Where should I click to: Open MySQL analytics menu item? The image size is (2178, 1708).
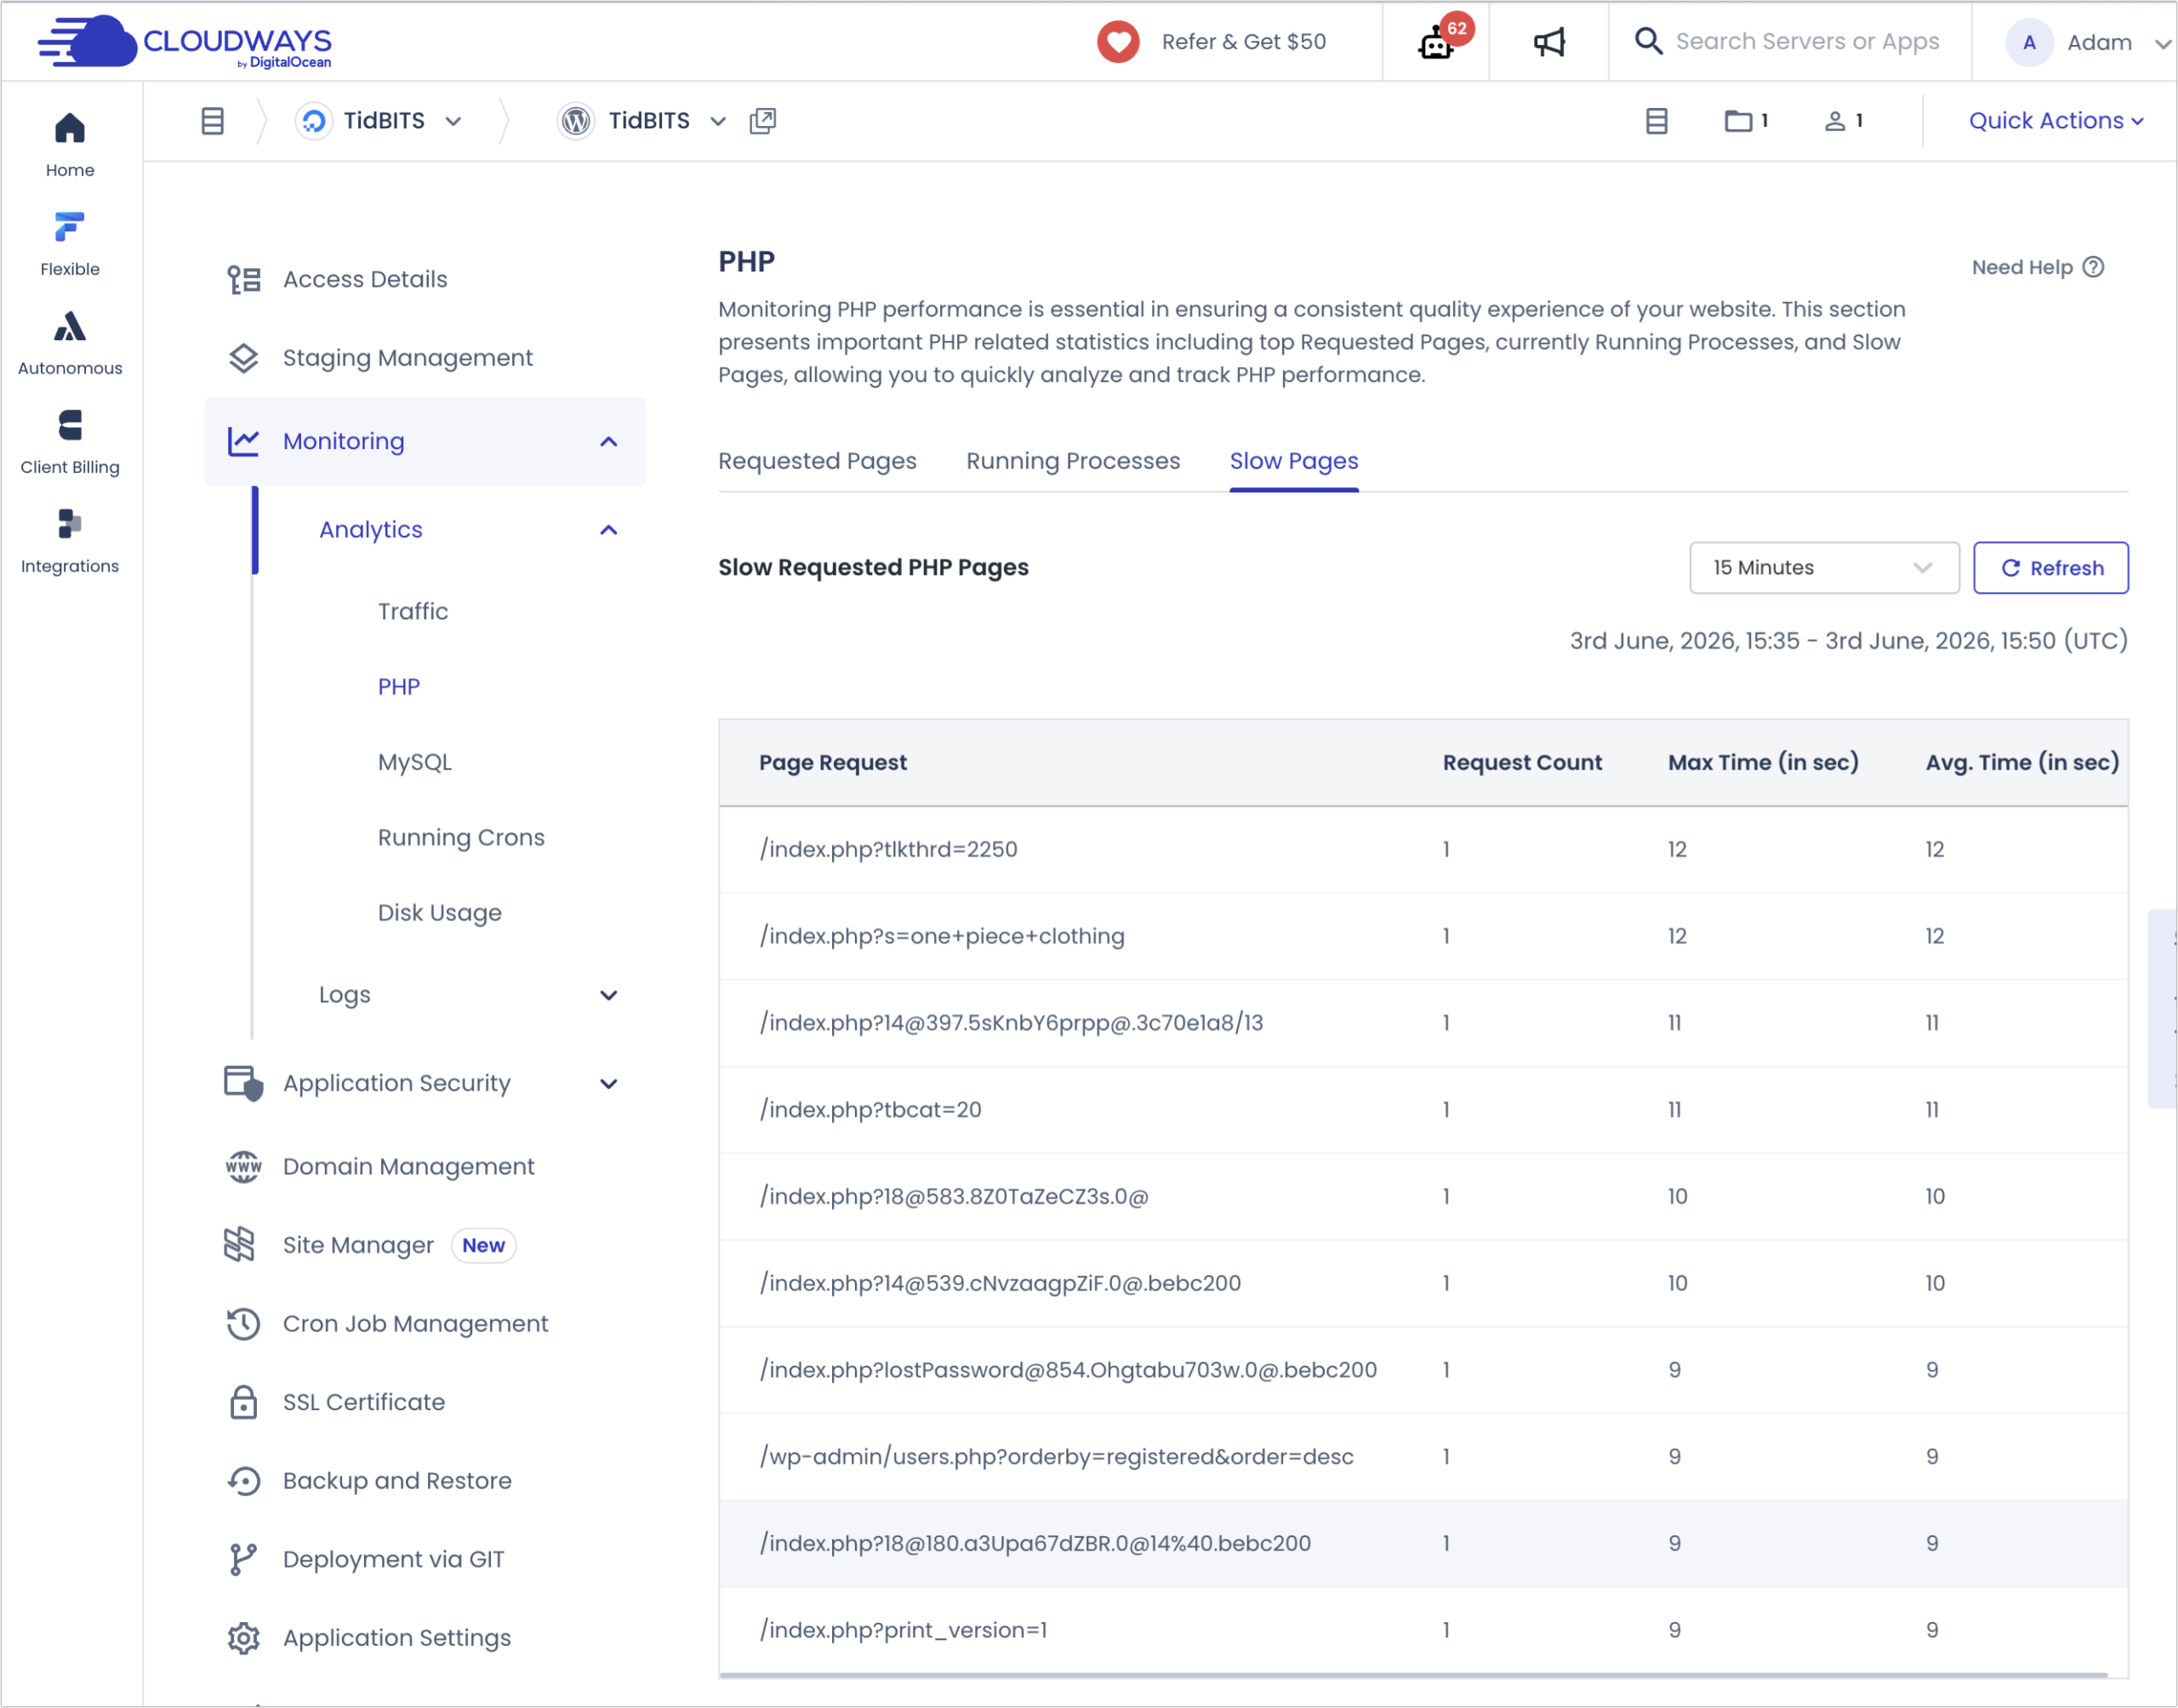415,762
